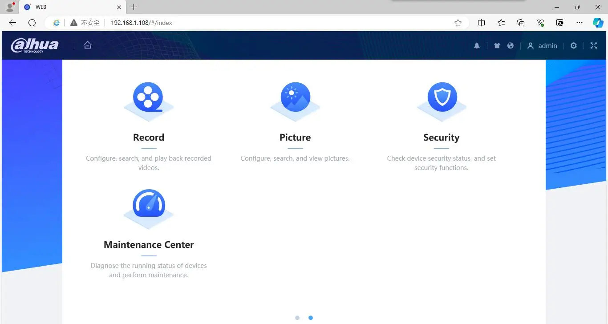
Task: Toggle full screen mode icon
Action: (594, 45)
